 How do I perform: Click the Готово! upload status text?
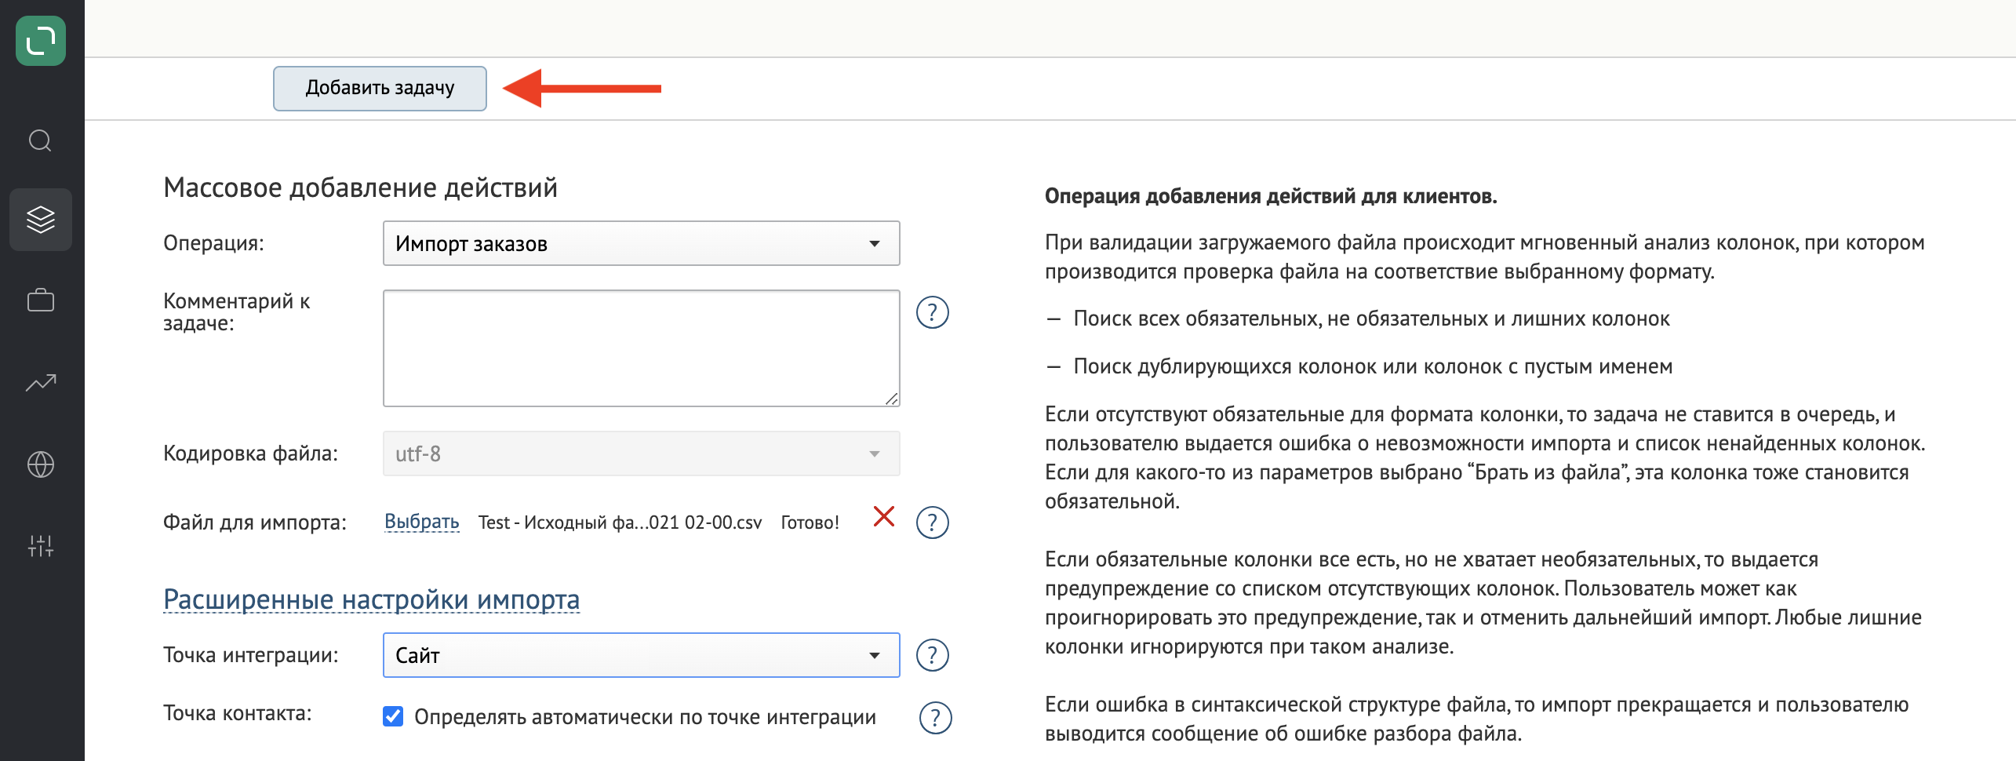click(810, 523)
